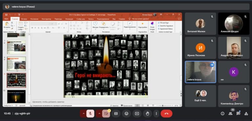Click the Present now screen share icon
The height and width of the screenshot is (121, 252).
(x=137, y=113)
